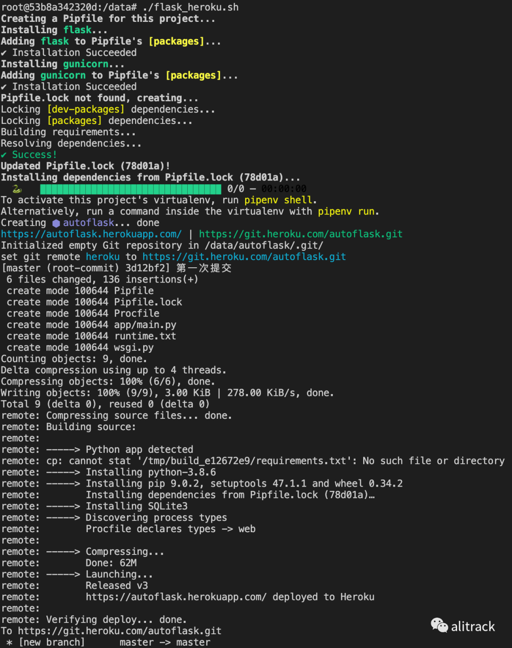512x648 pixels.
Task: Click 'create mode 100644 app/main.py' line
Action: click(x=91, y=325)
